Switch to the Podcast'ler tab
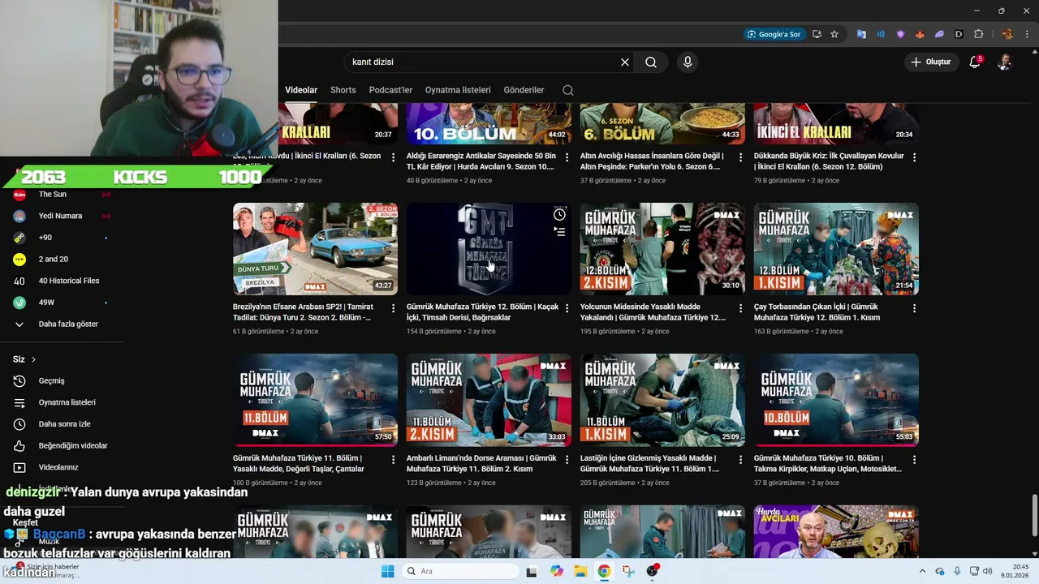The height and width of the screenshot is (584, 1039). tap(390, 90)
